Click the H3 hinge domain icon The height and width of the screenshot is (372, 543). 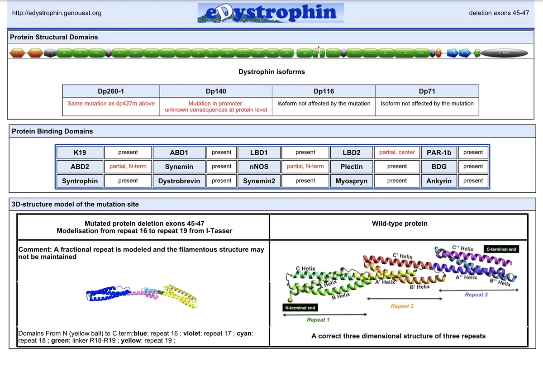click(x=343, y=53)
